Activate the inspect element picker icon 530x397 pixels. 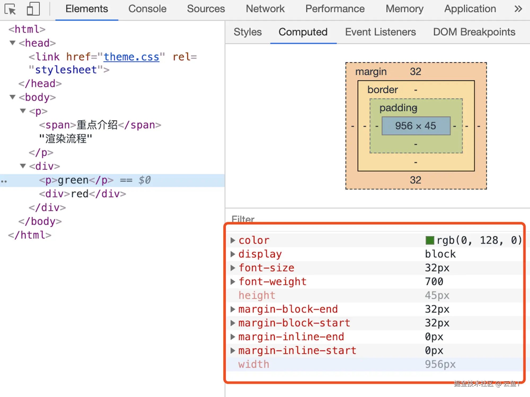tap(11, 9)
